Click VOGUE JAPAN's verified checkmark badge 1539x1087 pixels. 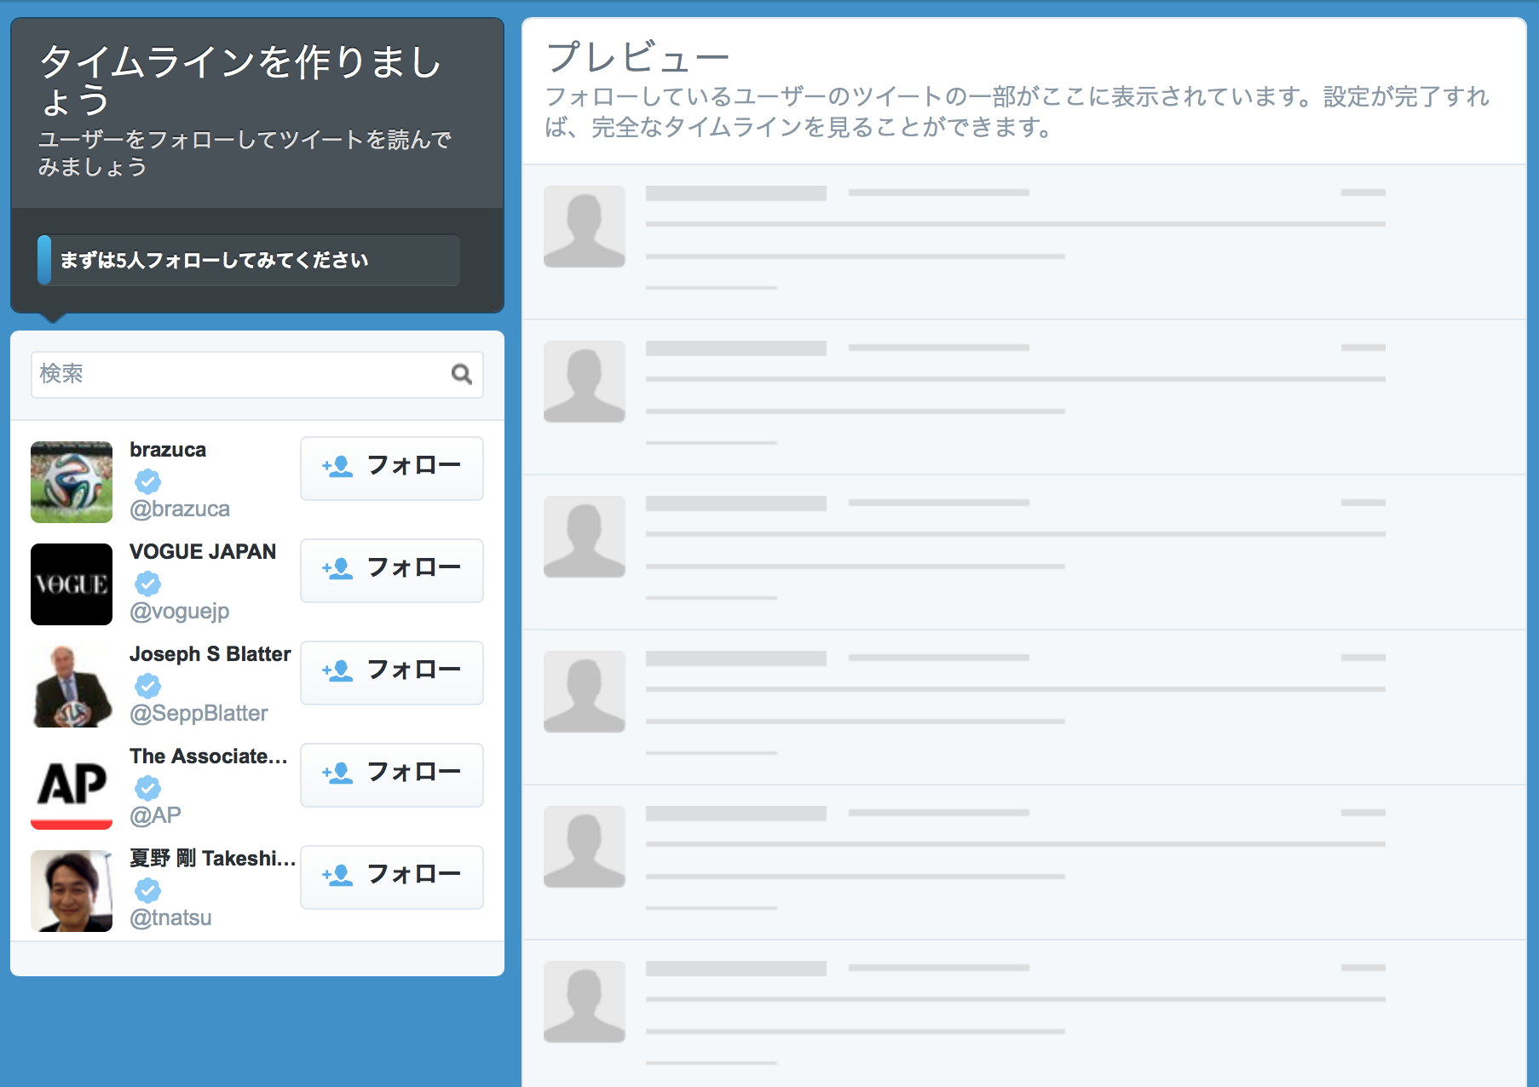tap(147, 584)
